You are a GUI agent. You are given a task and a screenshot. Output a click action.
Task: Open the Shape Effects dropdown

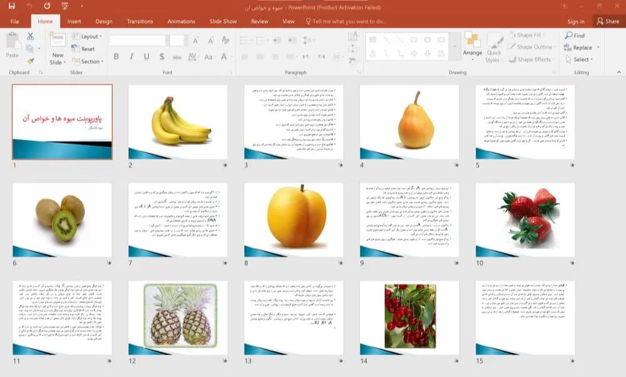(532, 59)
